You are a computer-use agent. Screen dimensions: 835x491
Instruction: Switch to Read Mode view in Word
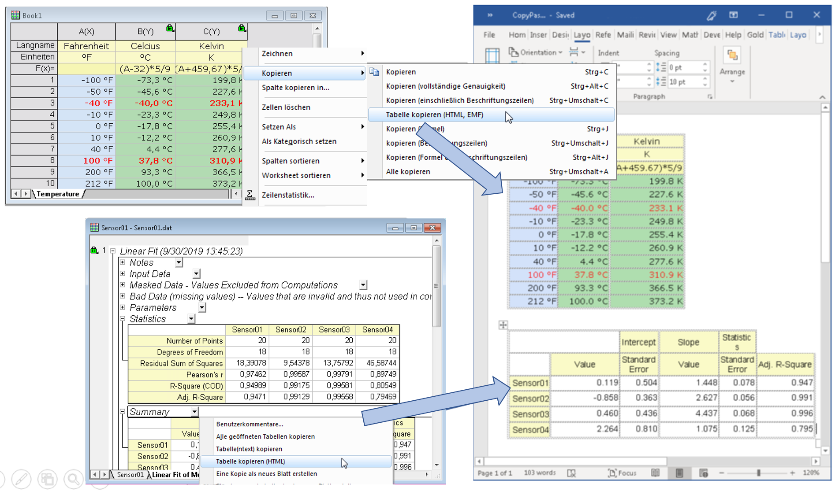[x=655, y=473]
